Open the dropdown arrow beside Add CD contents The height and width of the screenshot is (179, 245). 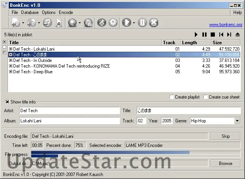pyautogui.click(x=39, y=23)
